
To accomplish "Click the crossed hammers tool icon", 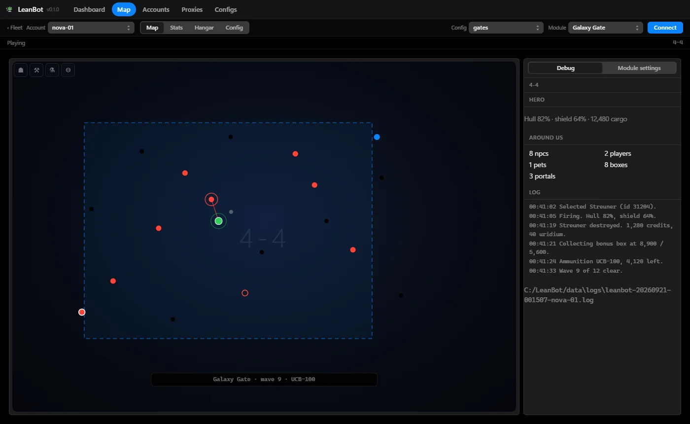I will [36, 70].
